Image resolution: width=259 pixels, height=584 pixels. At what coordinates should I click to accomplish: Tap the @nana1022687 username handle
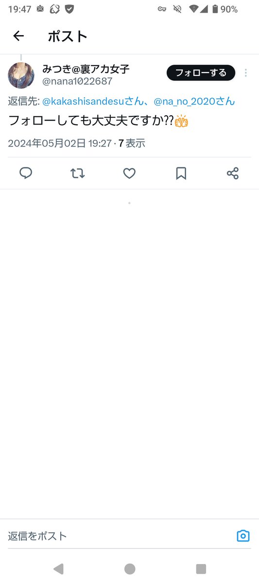[77, 81]
